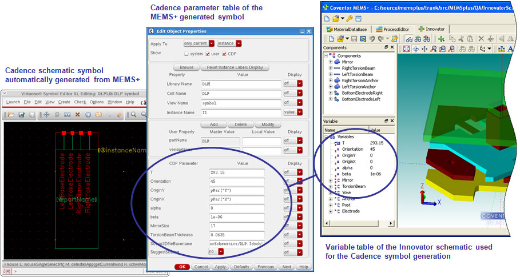520x277 pixels.
Task: Toggle the CDF Show checkbox
Action: (x=224, y=54)
